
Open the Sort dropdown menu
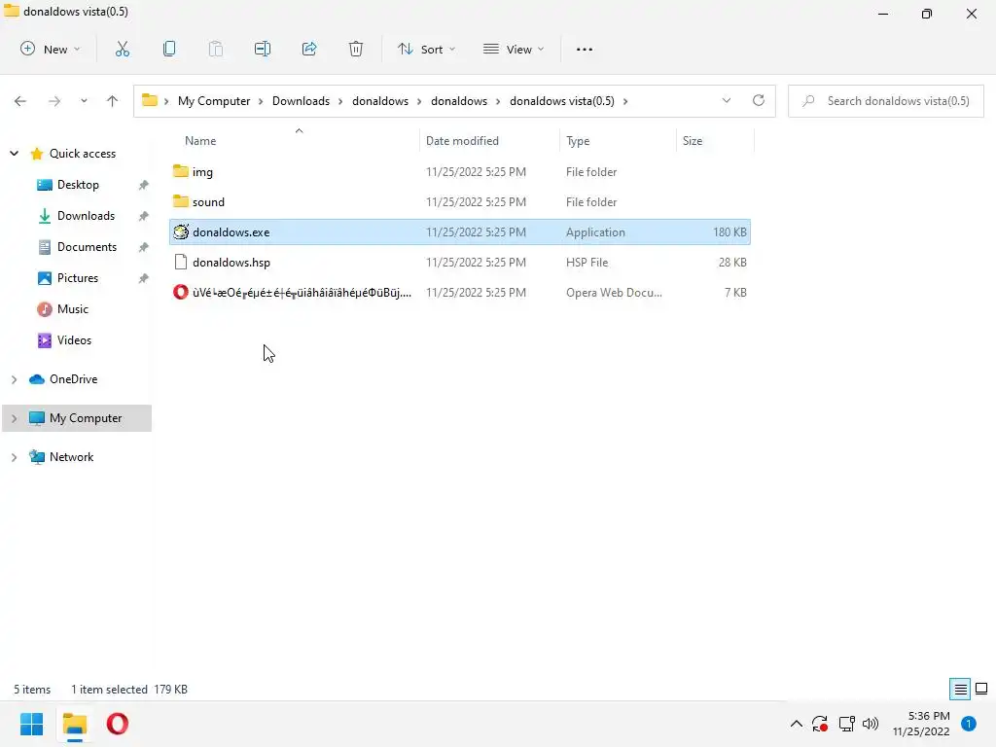tap(426, 49)
